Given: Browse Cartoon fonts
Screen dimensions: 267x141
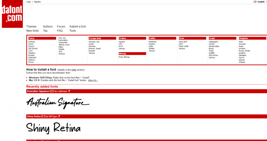Looking at the screenshot, I should pos(32,42).
